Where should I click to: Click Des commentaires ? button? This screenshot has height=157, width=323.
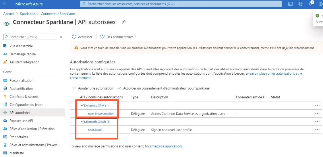click(118, 37)
